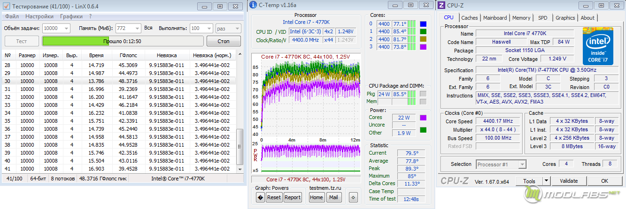Image resolution: width=626 pixels, height=209 pixels.
Task: Switch to the Caches tab in CPU-Z
Action: (469, 18)
